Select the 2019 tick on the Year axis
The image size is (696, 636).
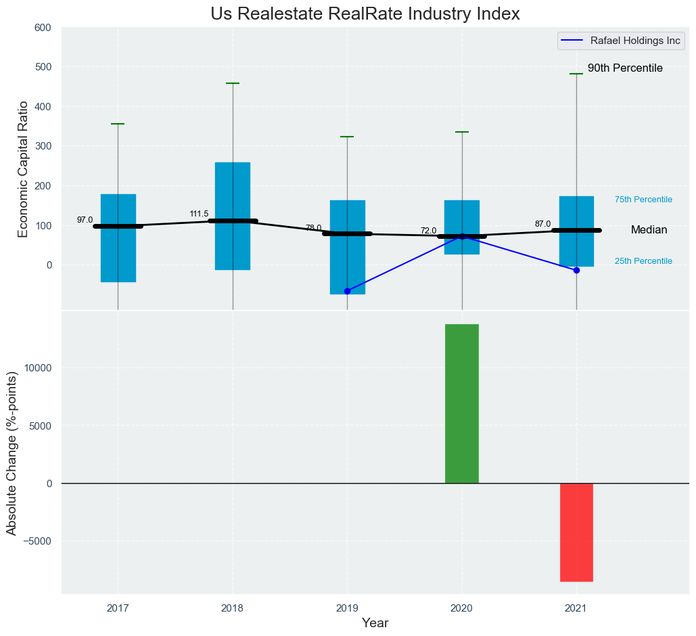(347, 609)
